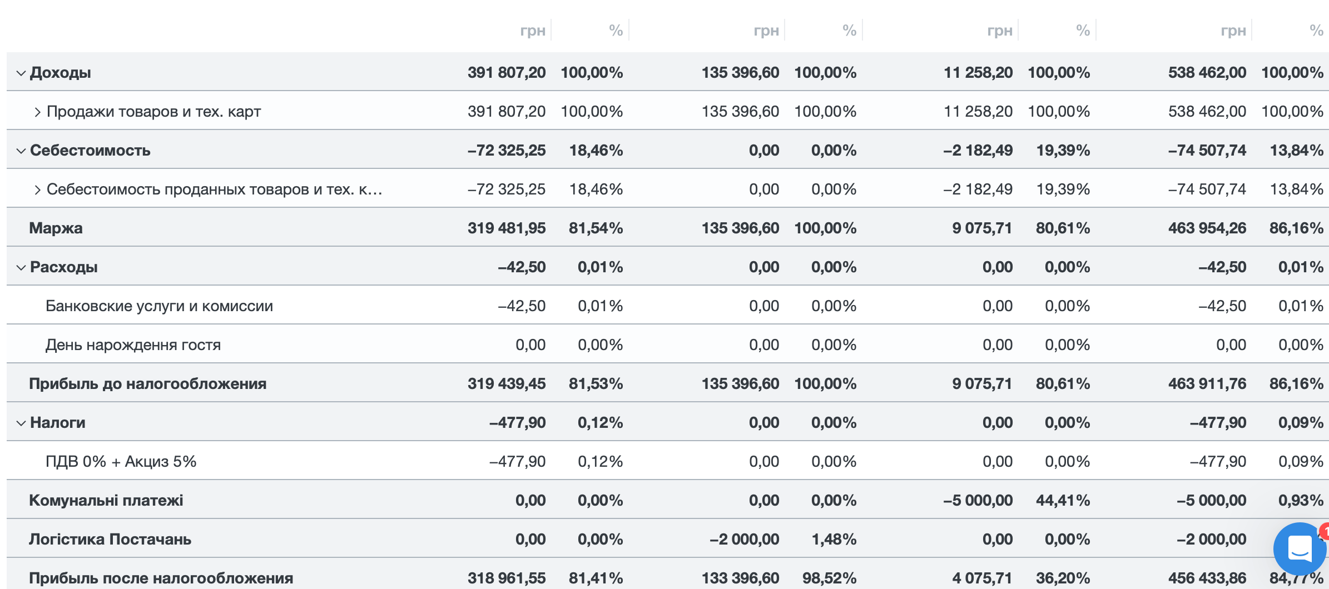Viewport: 1329px width, 589px height.
Task: Click the Маржа value 319 481,95
Action: pyautogui.click(x=506, y=228)
